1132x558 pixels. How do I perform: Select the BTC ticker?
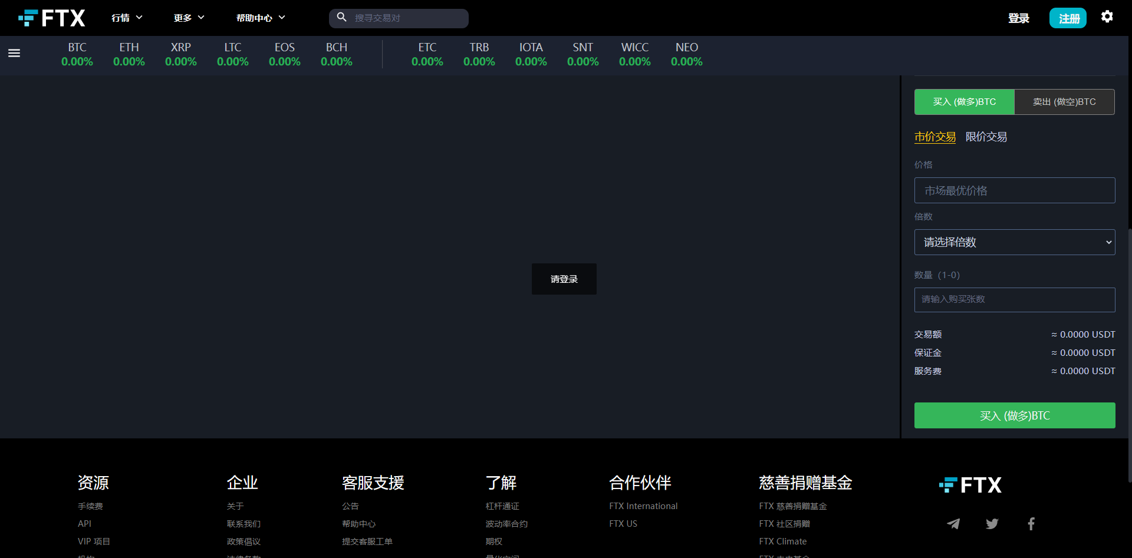coord(77,54)
